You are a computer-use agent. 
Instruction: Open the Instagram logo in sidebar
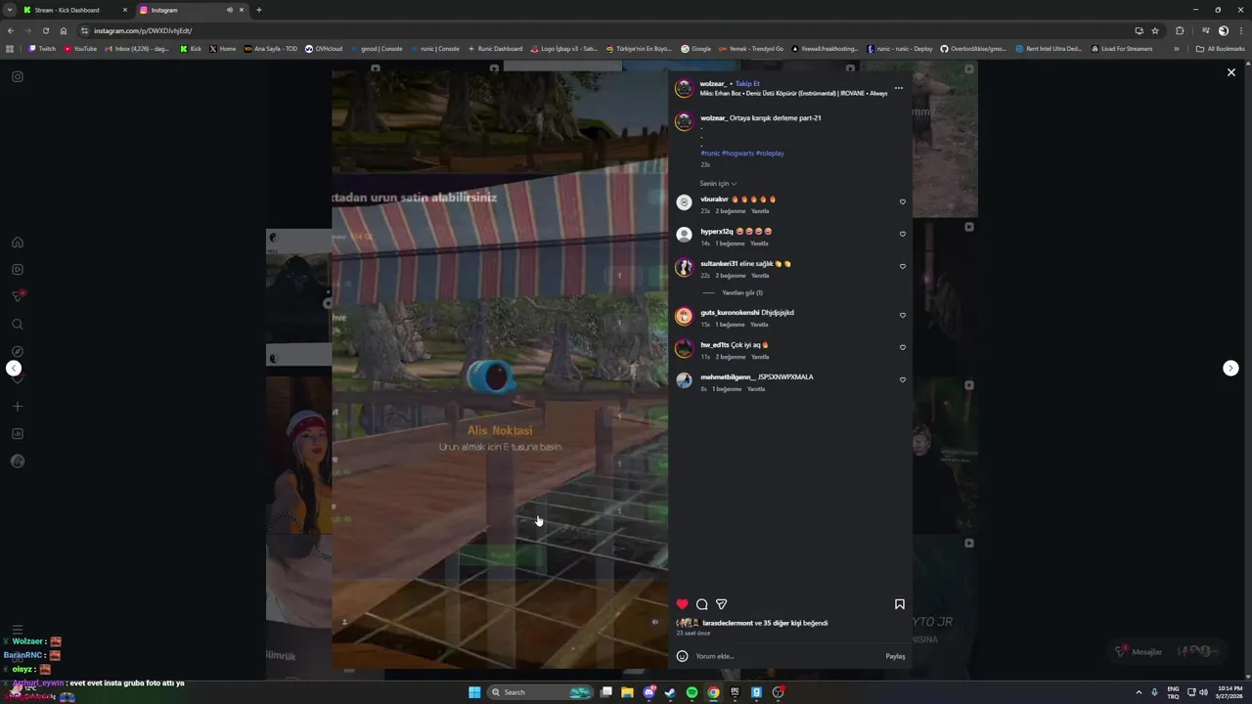[x=18, y=76]
